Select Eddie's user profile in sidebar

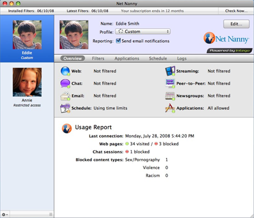tap(27, 39)
